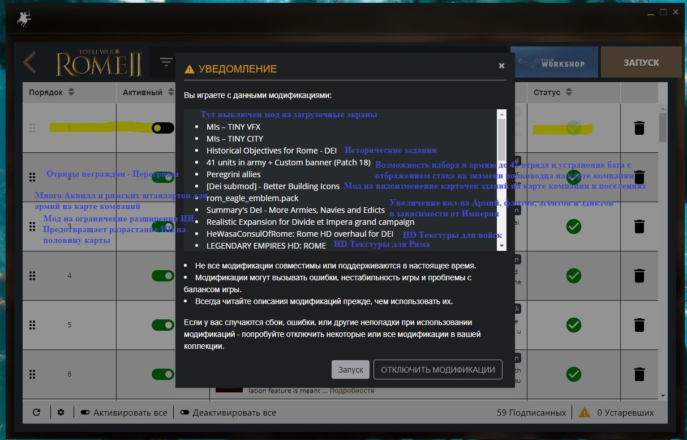Click the back arrow next to Rome II logo
This screenshot has height=440, width=687.
point(29,63)
